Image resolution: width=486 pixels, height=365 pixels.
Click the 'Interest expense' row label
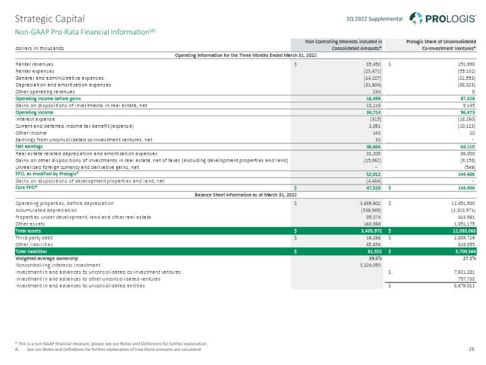point(35,119)
